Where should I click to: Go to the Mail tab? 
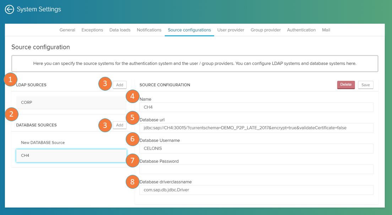(326, 30)
